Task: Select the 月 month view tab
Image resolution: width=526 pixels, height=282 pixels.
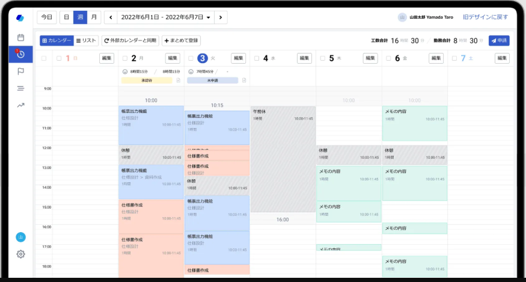Action: pos(94,17)
